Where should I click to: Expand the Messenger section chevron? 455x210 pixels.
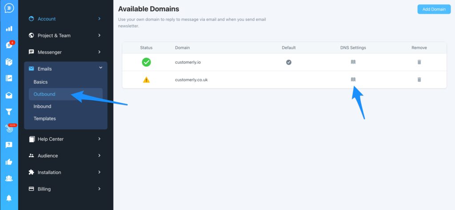click(x=99, y=52)
